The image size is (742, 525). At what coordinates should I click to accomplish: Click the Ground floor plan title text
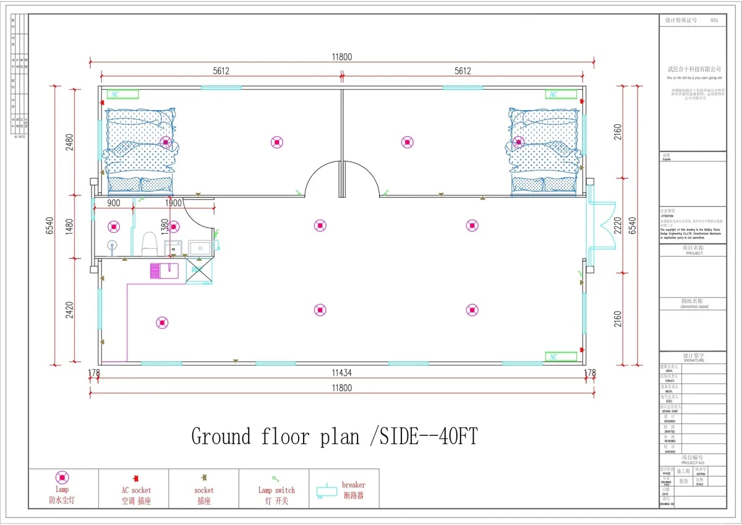(335, 437)
